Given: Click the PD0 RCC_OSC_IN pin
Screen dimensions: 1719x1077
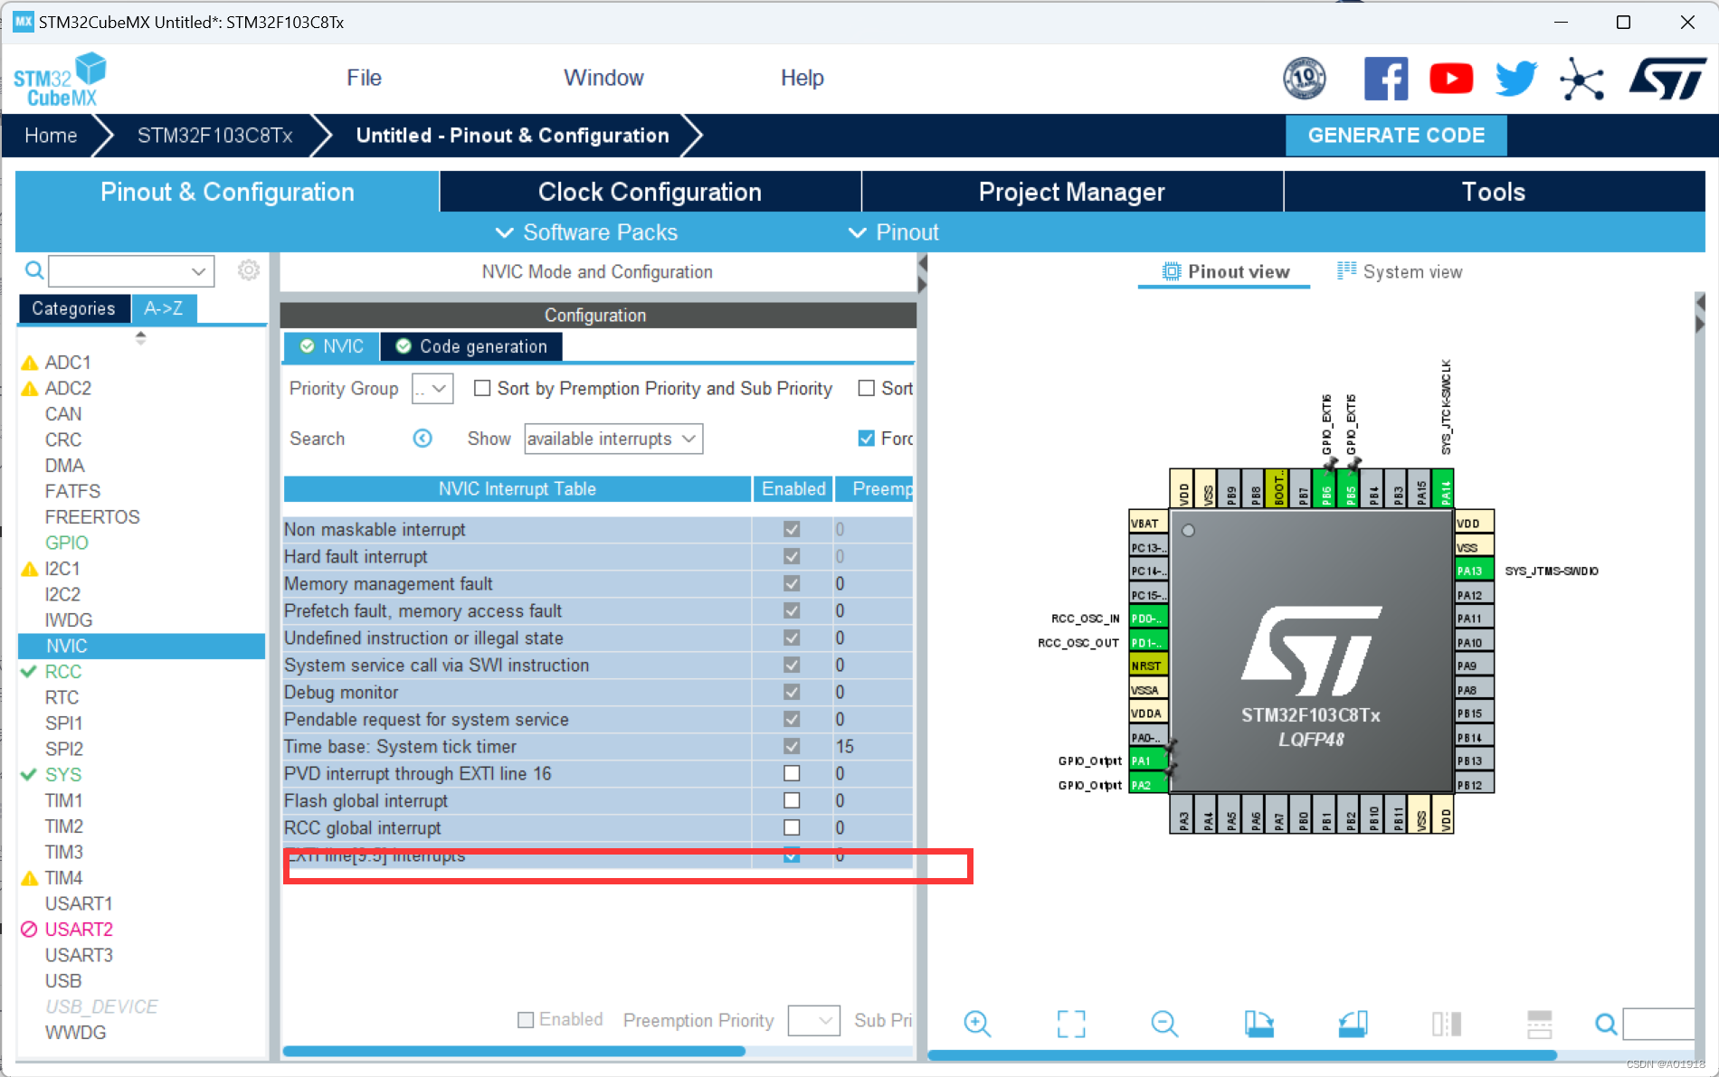Looking at the screenshot, I should pyautogui.click(x=1148, y=619).
